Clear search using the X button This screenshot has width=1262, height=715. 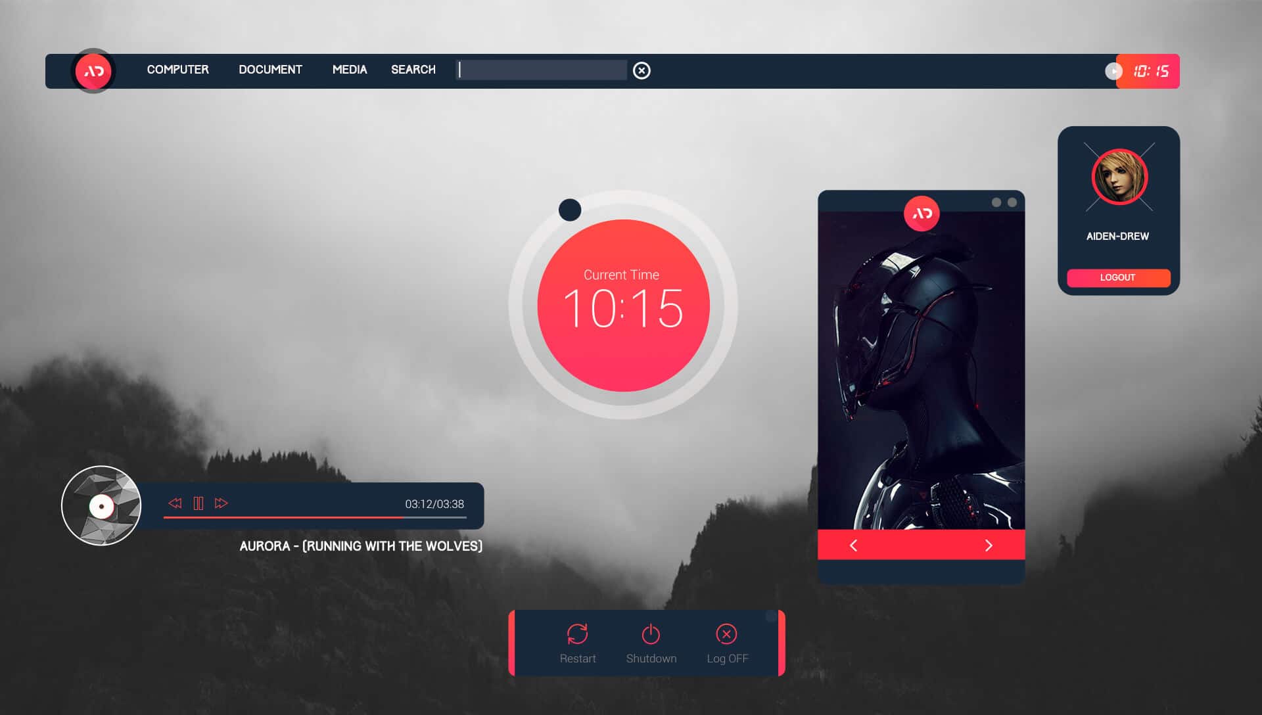pyautogui.click(x=642, y=70)
